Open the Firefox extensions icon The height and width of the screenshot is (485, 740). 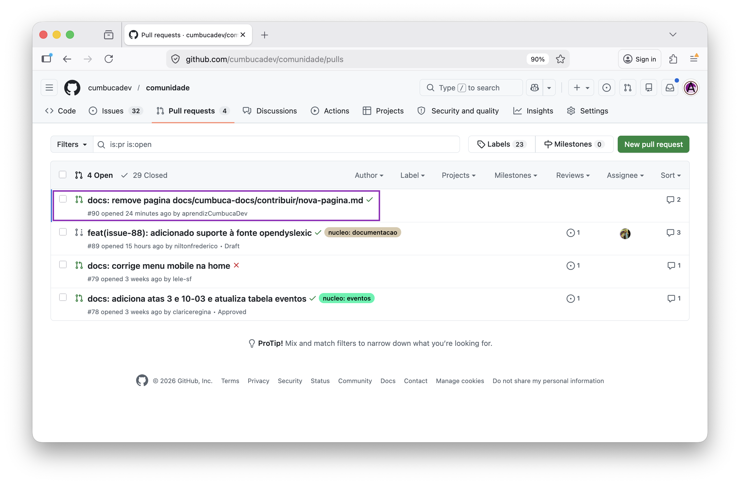[673, 59]
